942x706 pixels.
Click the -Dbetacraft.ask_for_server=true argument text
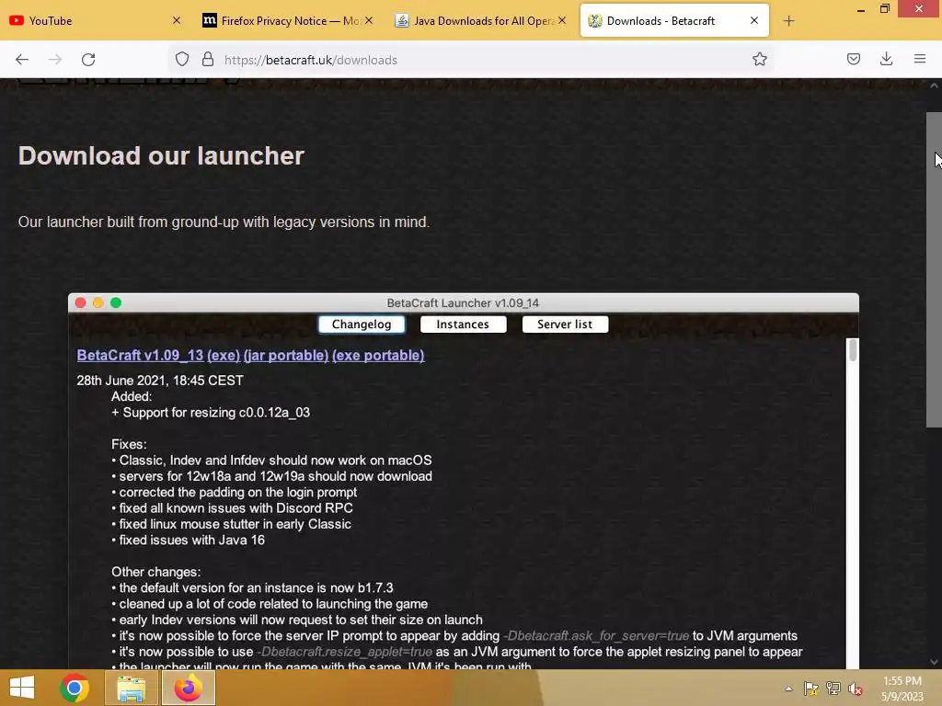pyautogui.click(x=596, y=636)
